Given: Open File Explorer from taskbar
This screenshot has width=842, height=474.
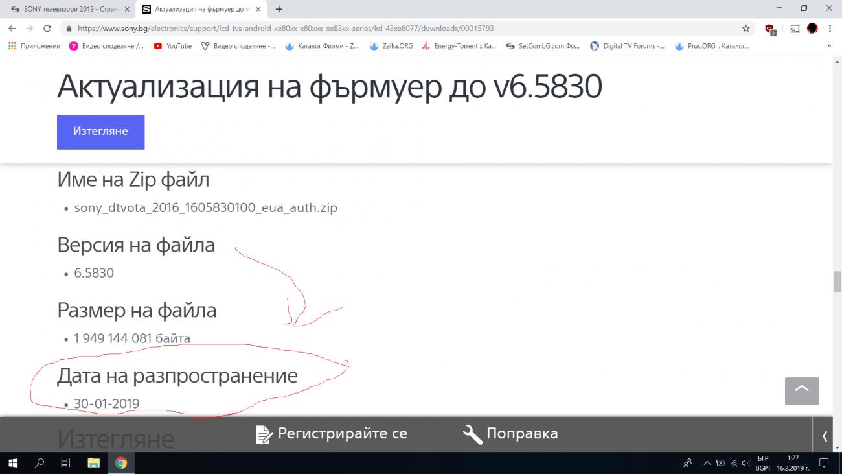Looking at the screenshot, I should (x=93, y=463).
